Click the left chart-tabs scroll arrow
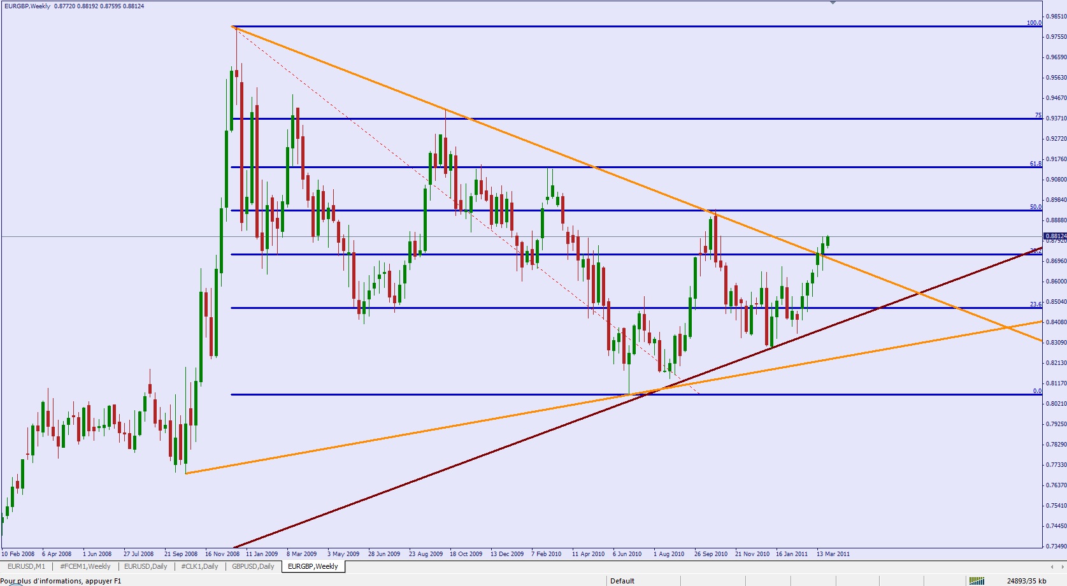The image size is (1067, 586). (x=1052, y=566)
